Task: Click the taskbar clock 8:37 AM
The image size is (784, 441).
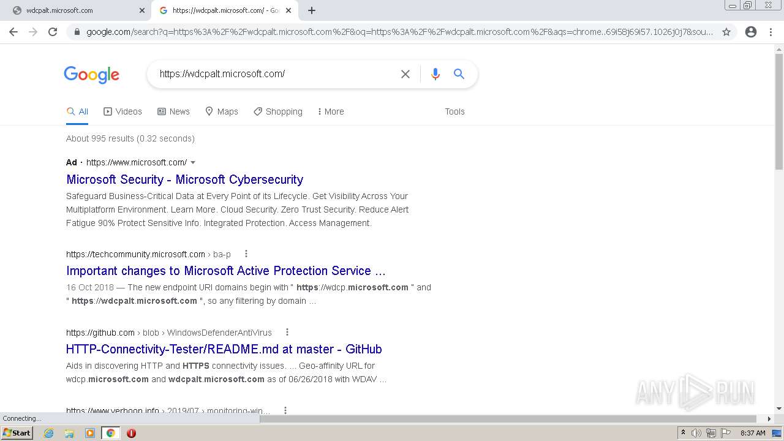Action: (753, 433)
